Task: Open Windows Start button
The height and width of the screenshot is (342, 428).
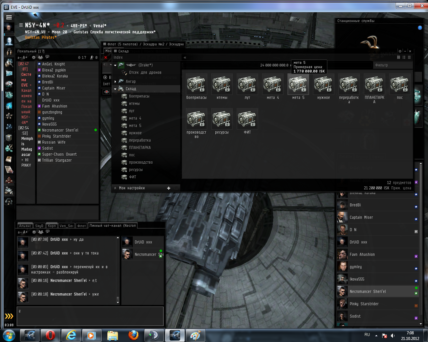Action: 9,335
